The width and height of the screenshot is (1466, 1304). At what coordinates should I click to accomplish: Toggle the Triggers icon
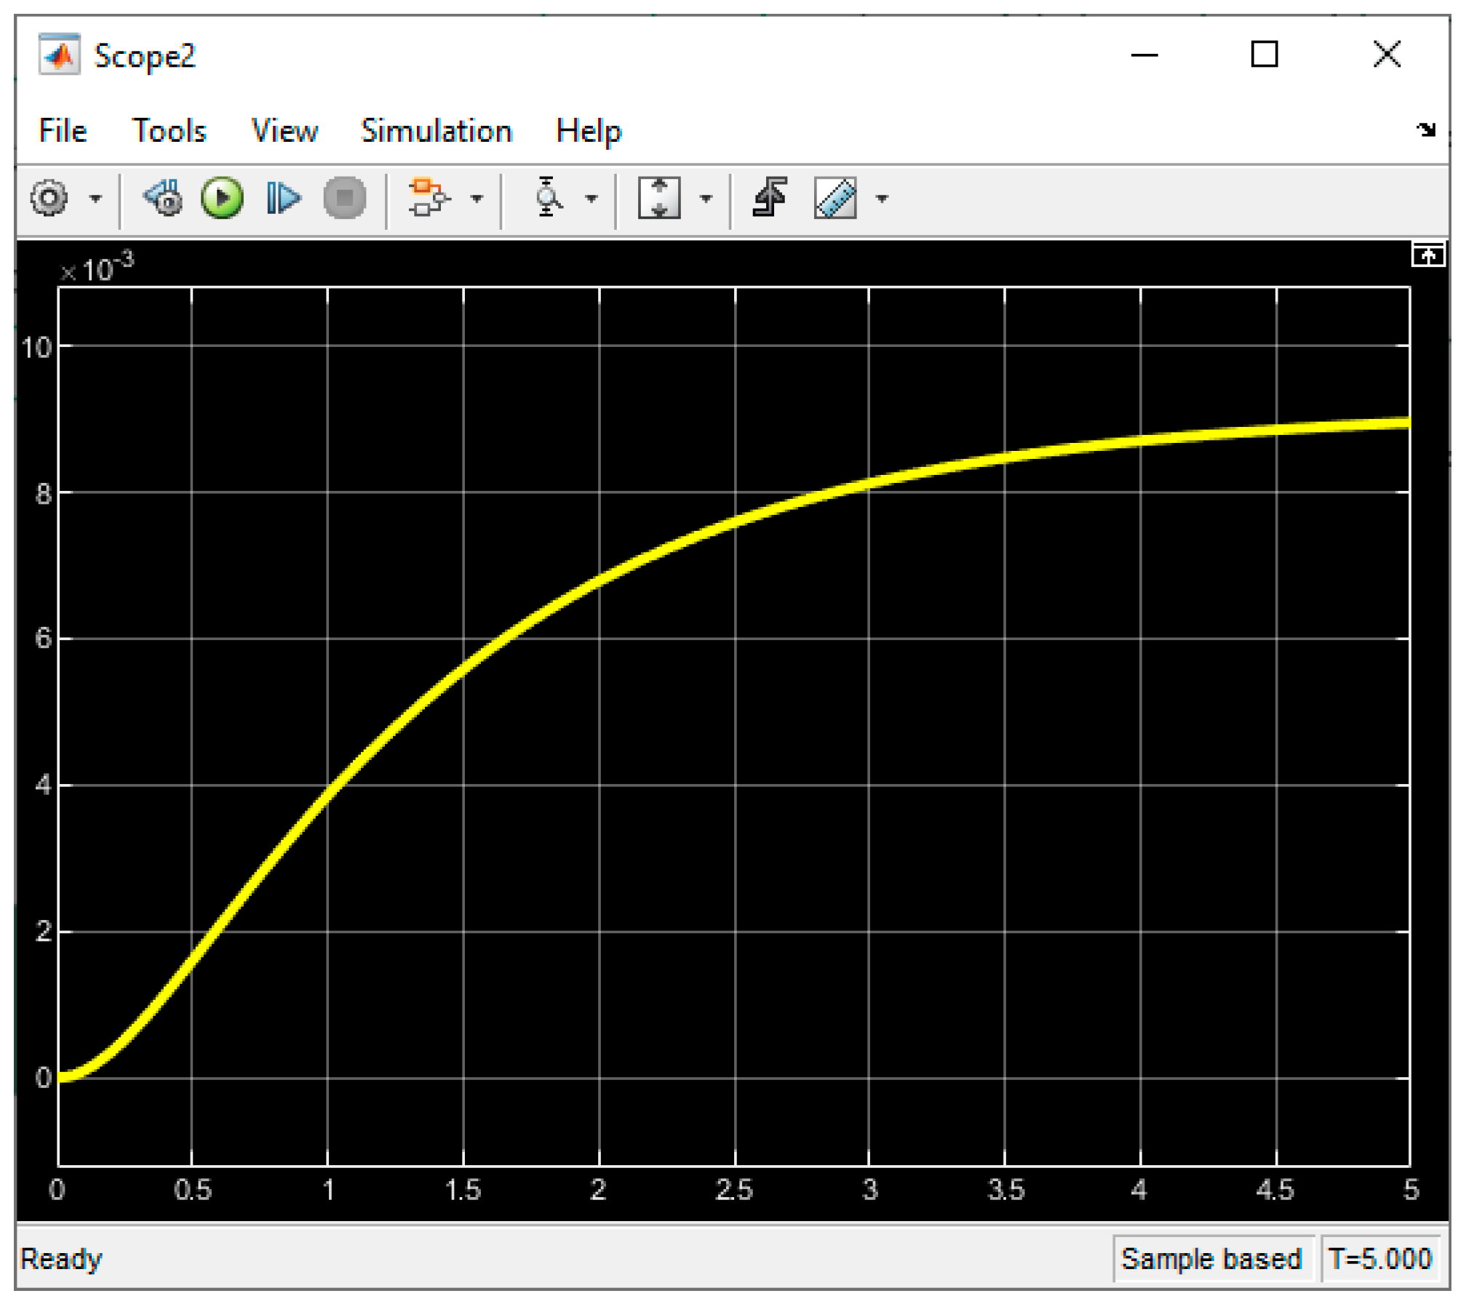click(x=770, y=198)
